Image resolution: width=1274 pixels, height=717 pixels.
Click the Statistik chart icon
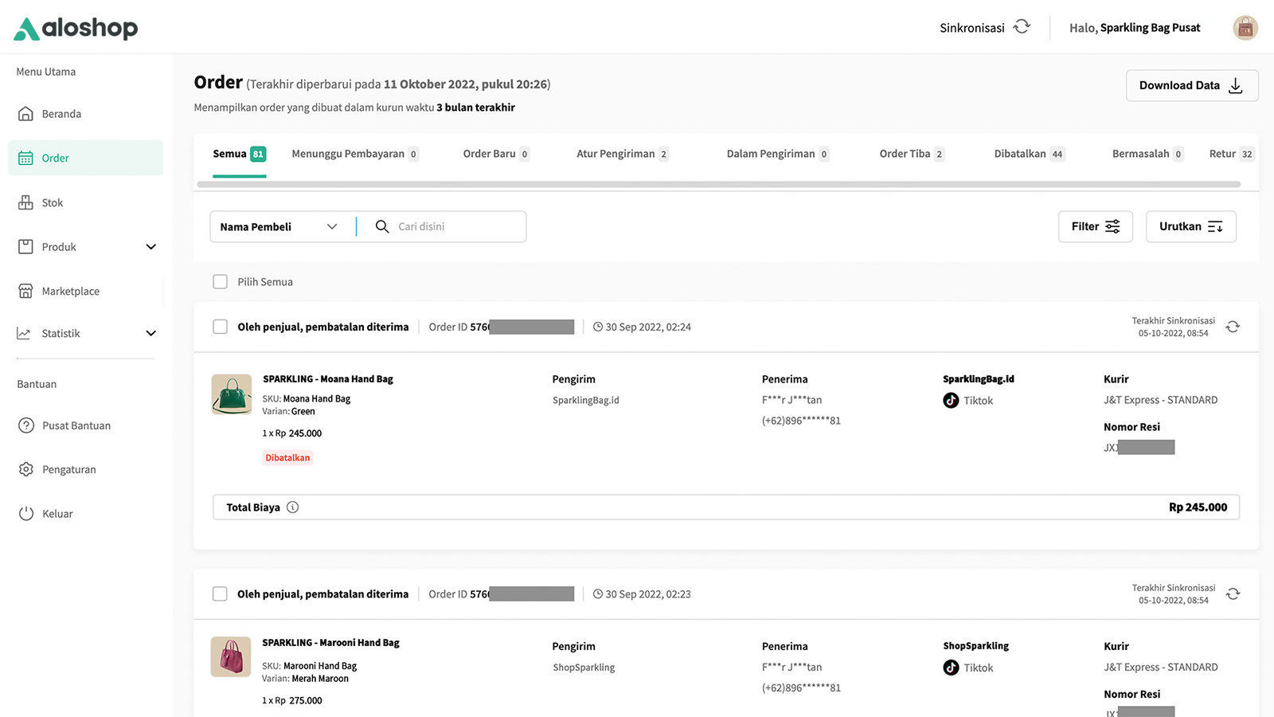click(25, 333)
